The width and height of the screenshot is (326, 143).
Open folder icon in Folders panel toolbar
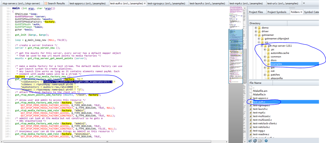tap(251, 141)
